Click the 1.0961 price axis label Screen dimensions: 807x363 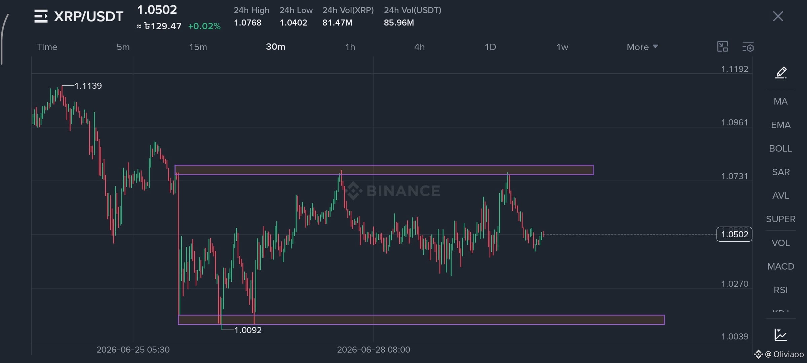(x=734, y=123)
